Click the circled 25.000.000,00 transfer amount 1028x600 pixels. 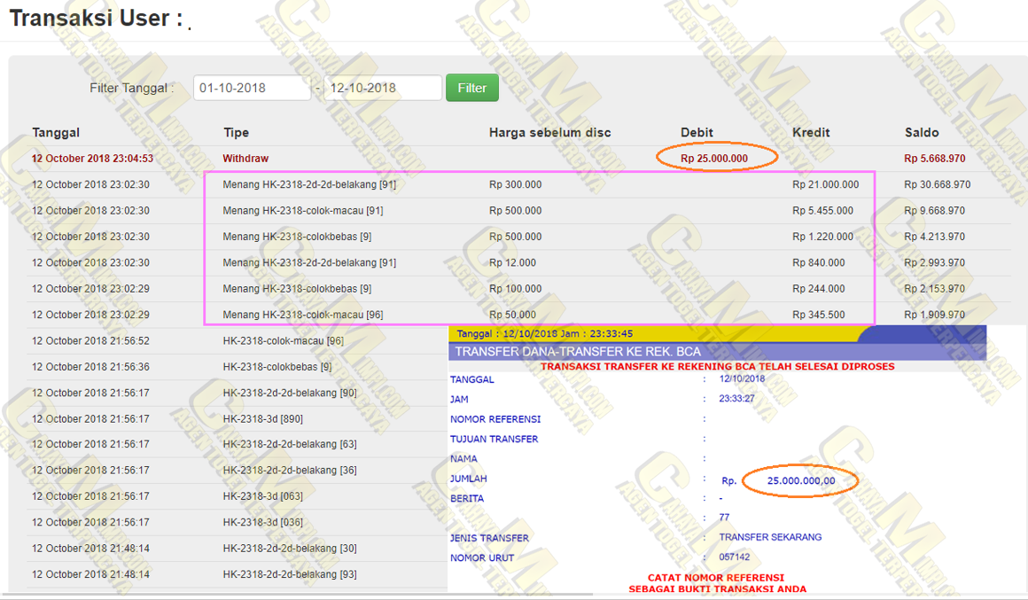click(x=800, y=480)
